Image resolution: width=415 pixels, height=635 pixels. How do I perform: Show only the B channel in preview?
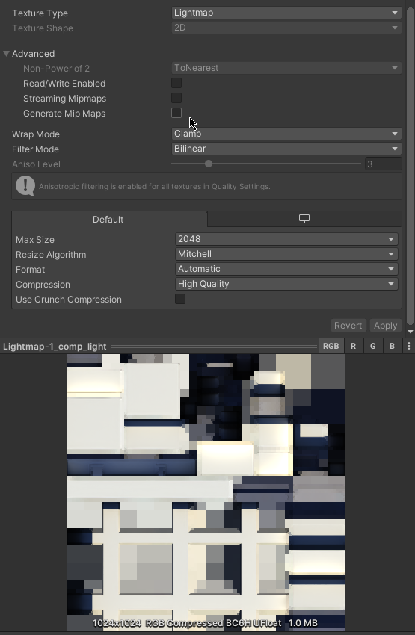tap(392, 346)
